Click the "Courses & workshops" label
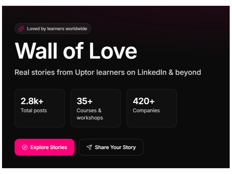Screen dimensions: 232x174 coord(90,114)
